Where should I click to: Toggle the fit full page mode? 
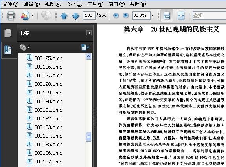tap(181, 16)
